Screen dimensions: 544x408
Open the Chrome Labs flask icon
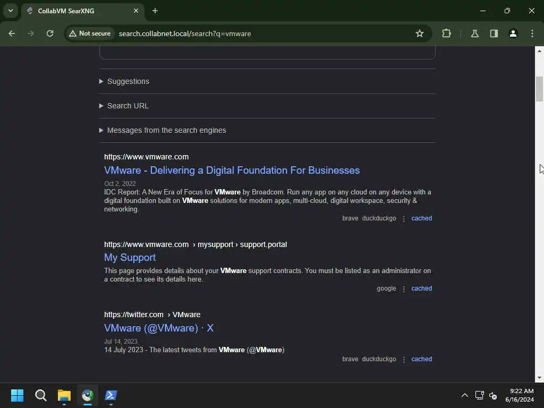(474, 33)
